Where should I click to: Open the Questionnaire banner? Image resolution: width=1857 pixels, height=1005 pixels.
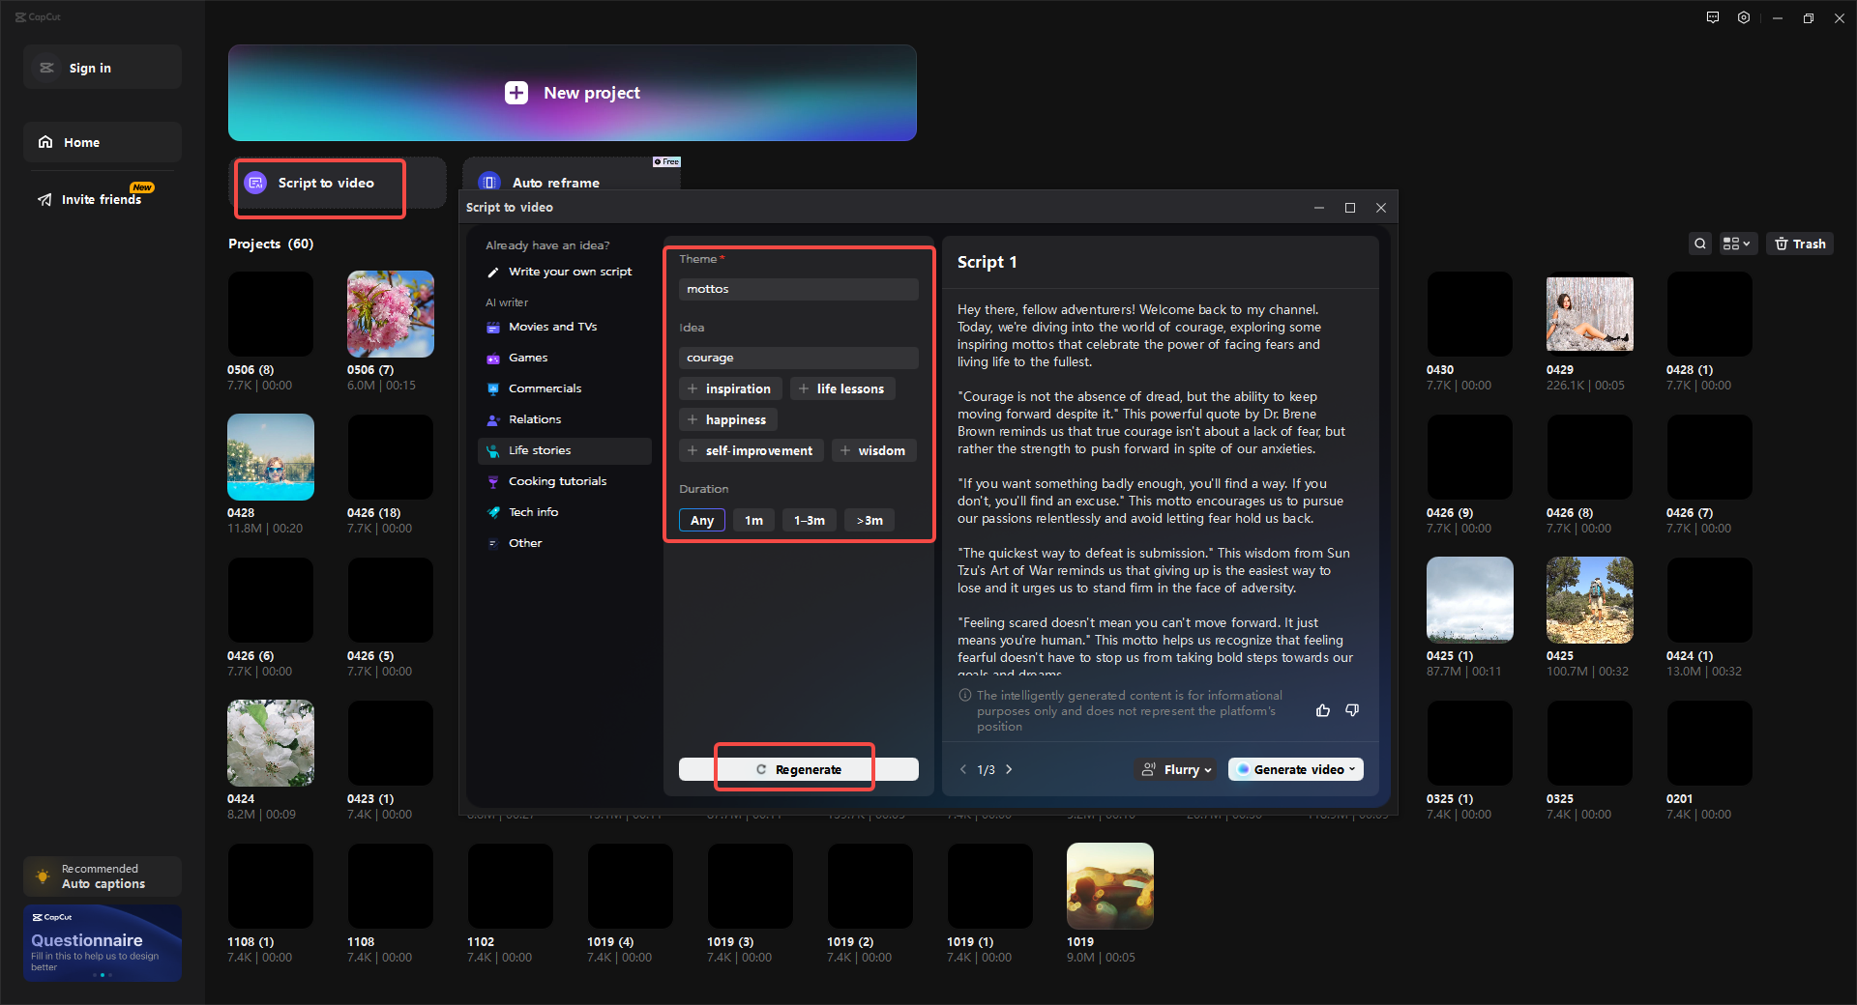(x=103, y=943)
